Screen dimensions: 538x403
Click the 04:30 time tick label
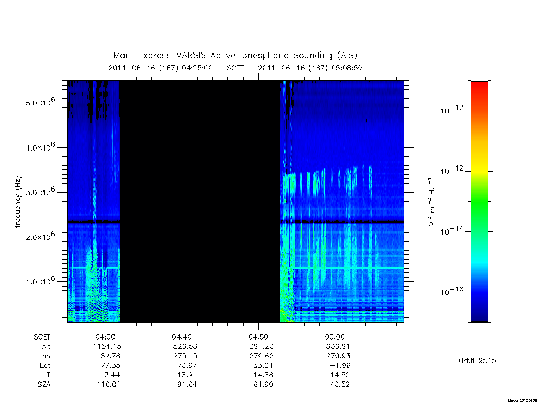(105, 337)
